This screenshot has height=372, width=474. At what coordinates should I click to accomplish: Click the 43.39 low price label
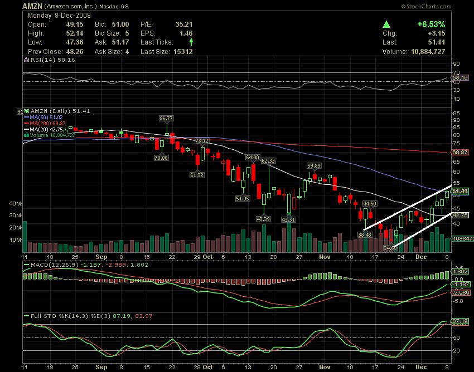263,219
